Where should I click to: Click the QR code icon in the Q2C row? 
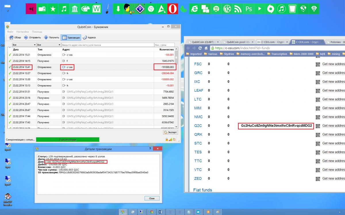point(318,126)
